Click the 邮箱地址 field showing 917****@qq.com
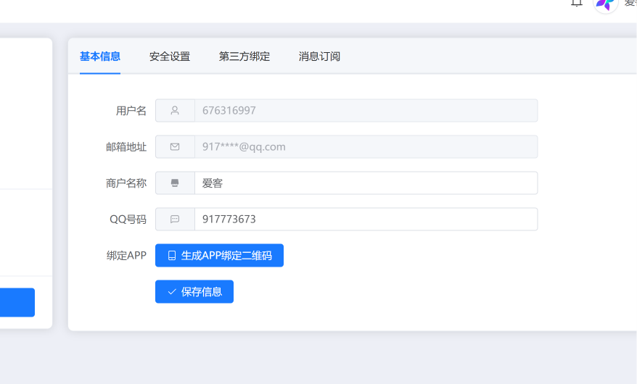 [x=366, y=147]
